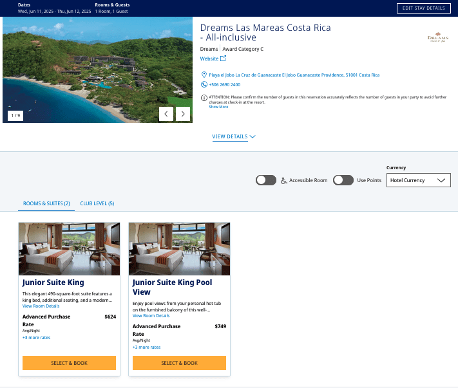Open the Playa el Jobo address link
This screenshot has height=388, width=458.
point(294,75)
